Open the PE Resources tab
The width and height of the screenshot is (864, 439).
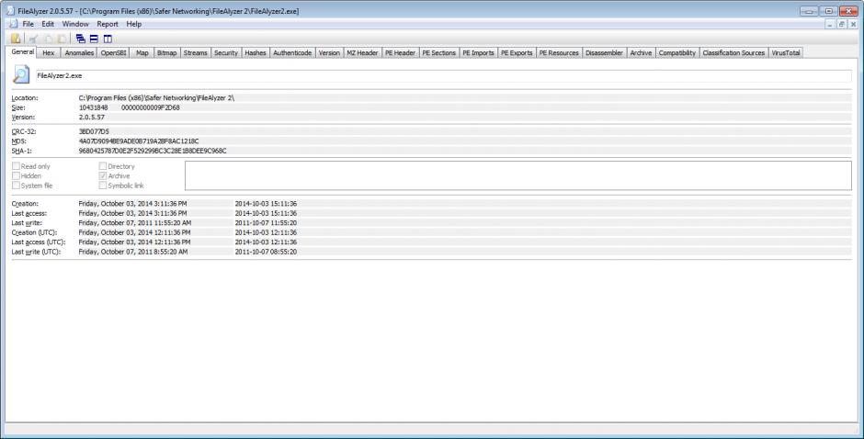559,53
